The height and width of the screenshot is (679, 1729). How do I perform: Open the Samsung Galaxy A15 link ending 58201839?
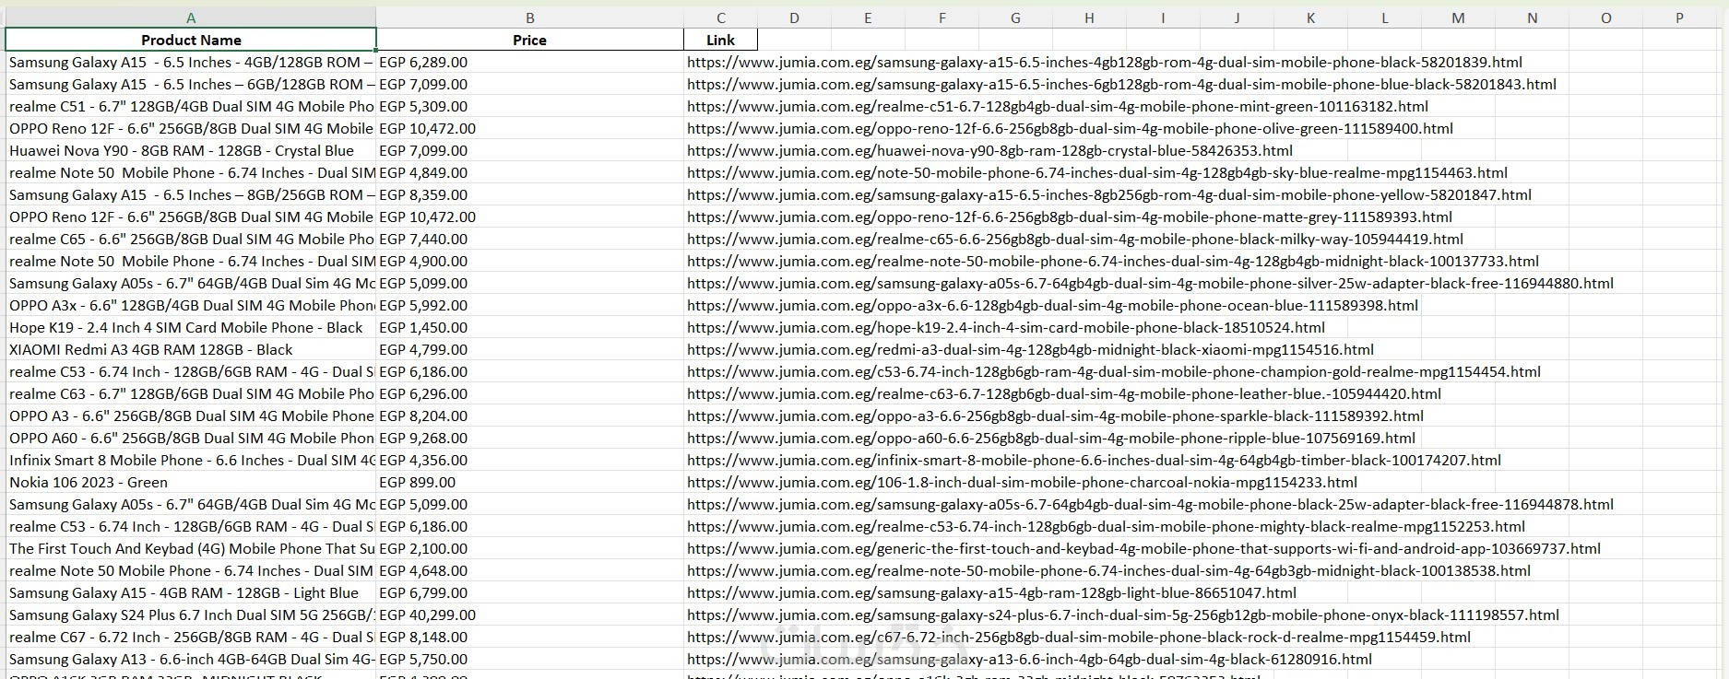(1105, 62)
